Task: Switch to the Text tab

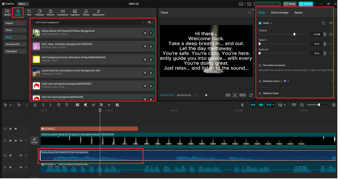Action: [x=29, y=12]
